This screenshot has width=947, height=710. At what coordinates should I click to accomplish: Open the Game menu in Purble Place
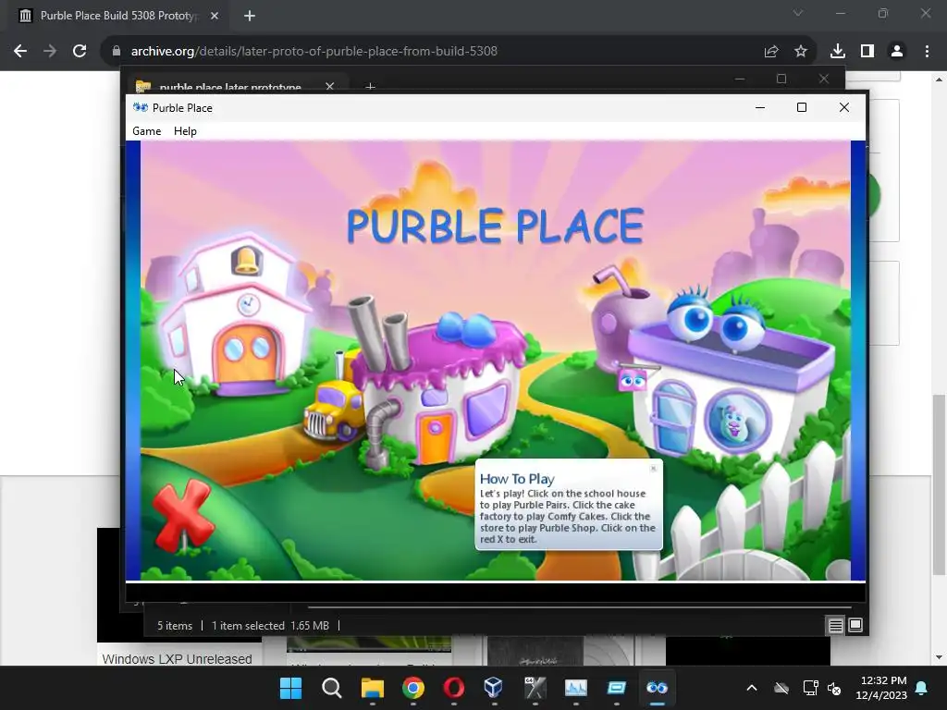coord(147,131)
